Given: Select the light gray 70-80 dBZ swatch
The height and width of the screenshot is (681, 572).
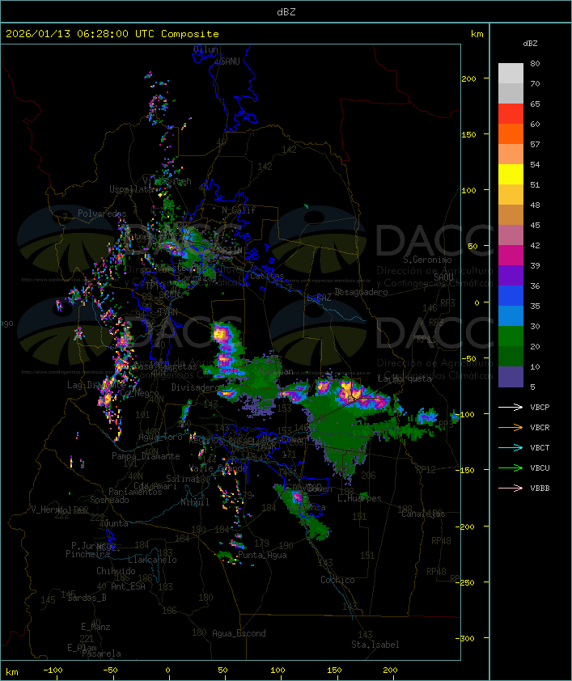Looking at the screenshot, I should click(511, 73).
